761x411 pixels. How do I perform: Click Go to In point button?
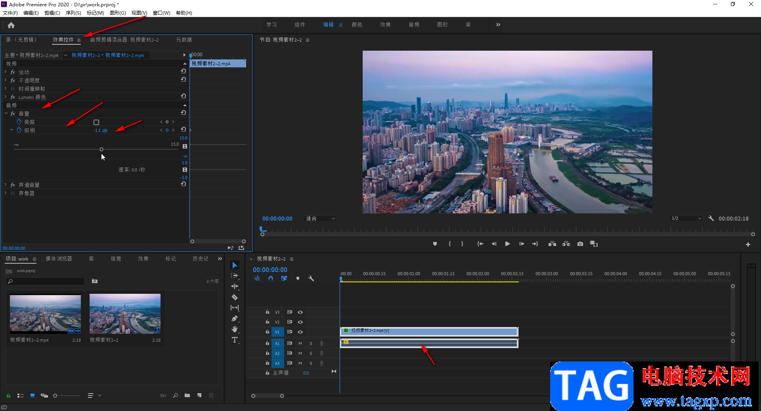(480, 244)
